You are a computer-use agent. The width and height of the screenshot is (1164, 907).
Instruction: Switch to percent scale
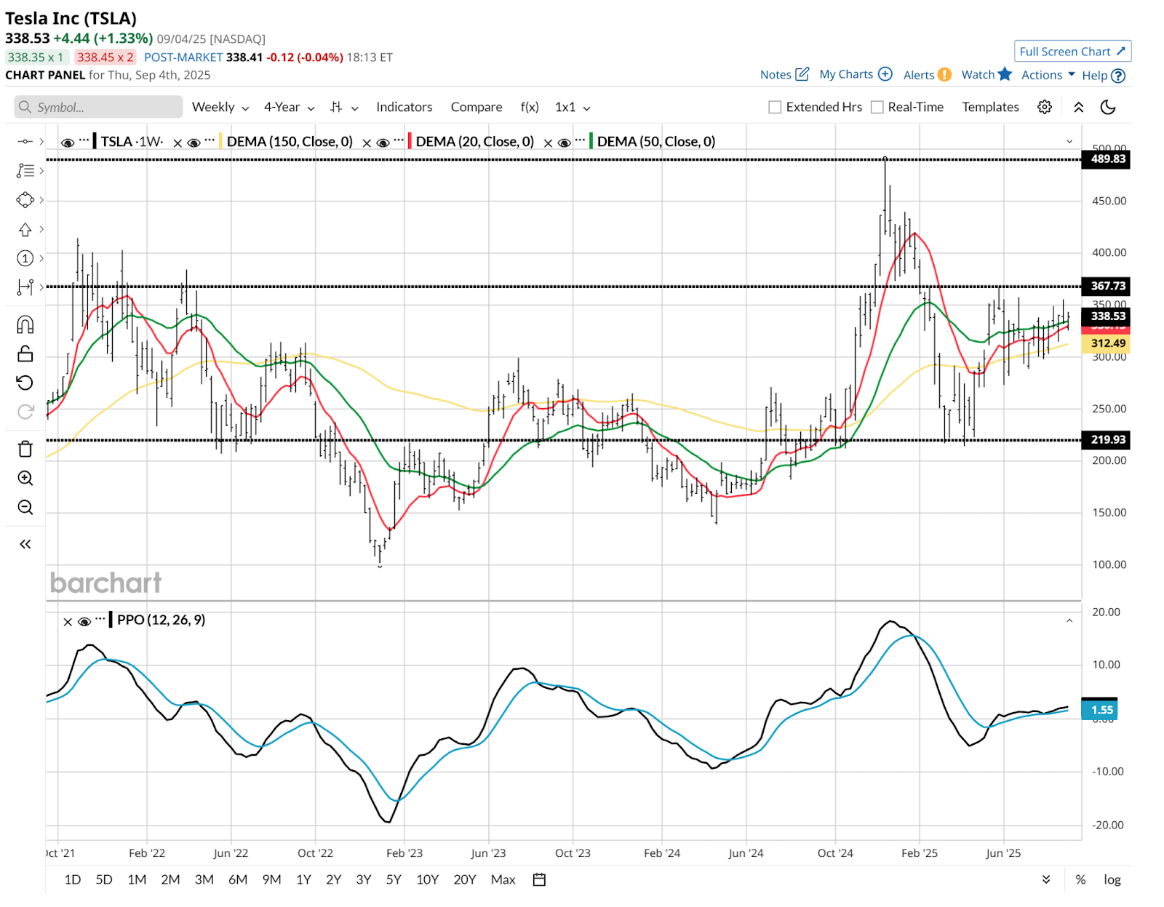(1080, 879)
